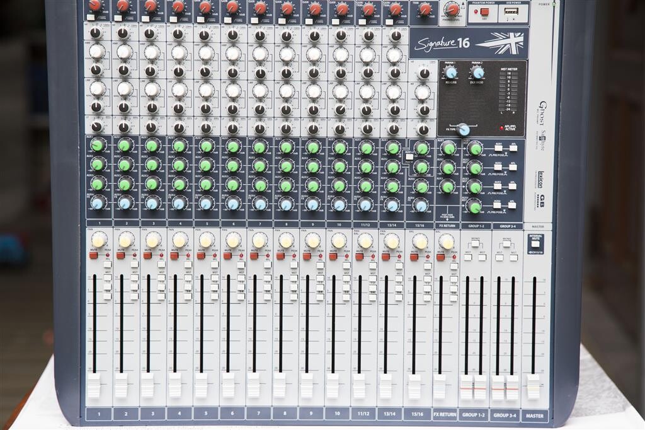Turn the blue AUX4/FX knob on channel 9
The height and width of the screenshot is (430, 645).
point(313,204)
